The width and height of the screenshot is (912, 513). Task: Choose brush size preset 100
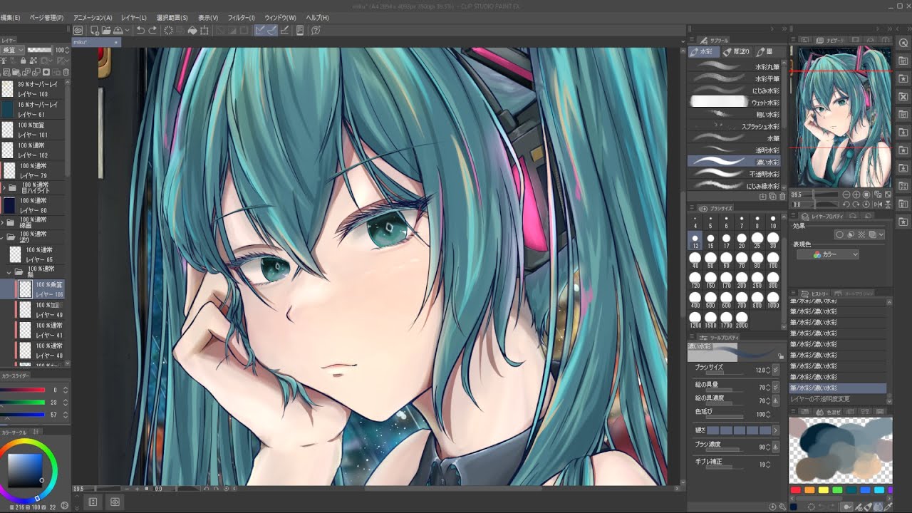click(x=773, y=260)
